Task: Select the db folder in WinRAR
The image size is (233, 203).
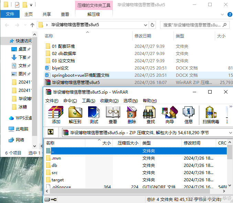Action: pos(136,165)
